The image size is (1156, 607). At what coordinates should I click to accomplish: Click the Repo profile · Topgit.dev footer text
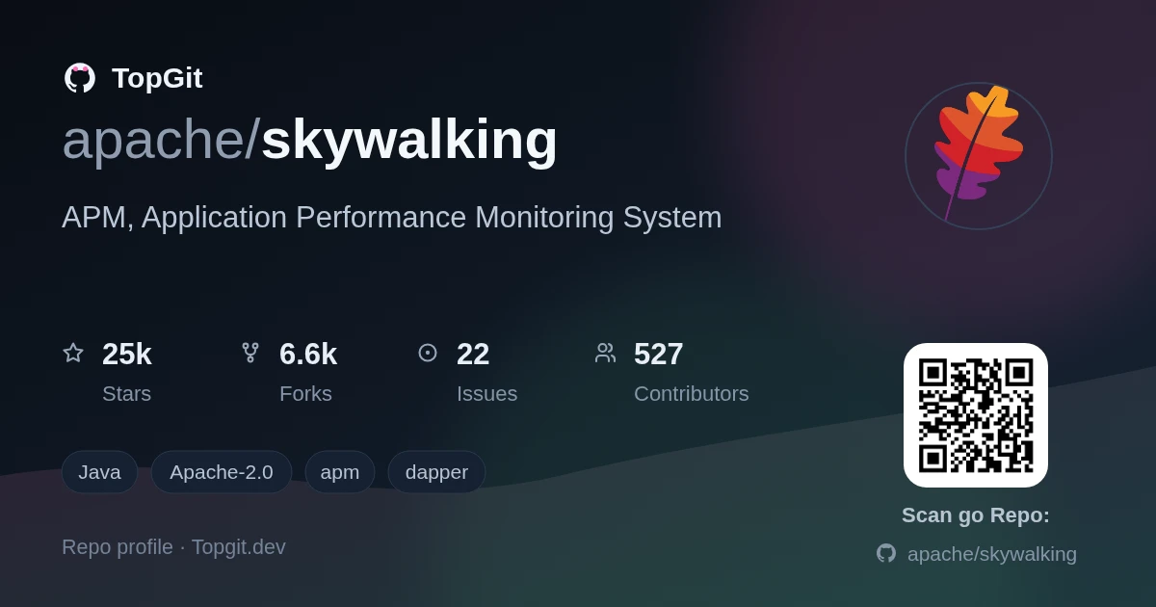(173, 547)
